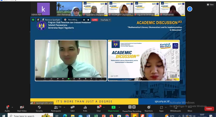Click the weather 31°C widget
Screen dimensions: 216x117
coord(170,116)
